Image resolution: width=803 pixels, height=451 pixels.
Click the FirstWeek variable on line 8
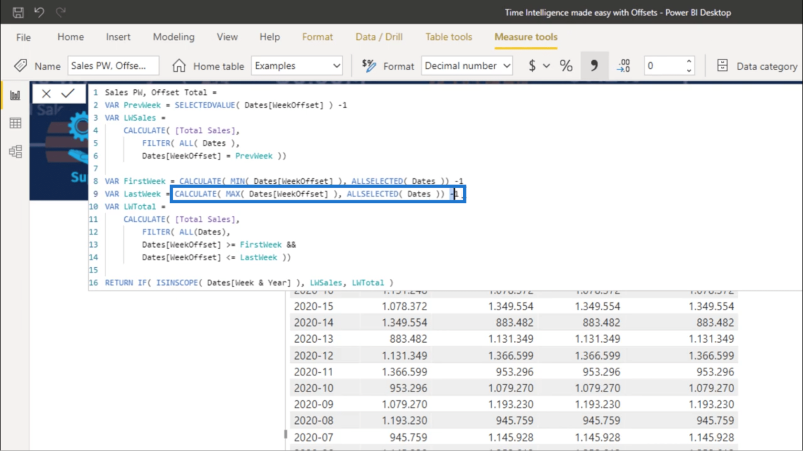144,181
